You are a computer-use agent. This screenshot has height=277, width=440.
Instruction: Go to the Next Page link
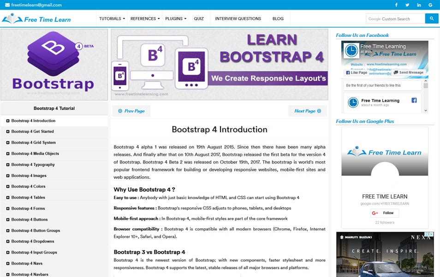(308, 111)
